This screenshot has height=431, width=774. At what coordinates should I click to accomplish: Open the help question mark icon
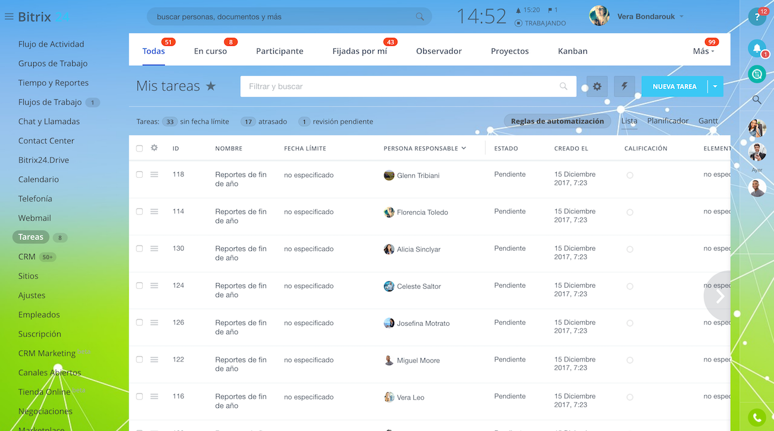click(x=757, y=17)
